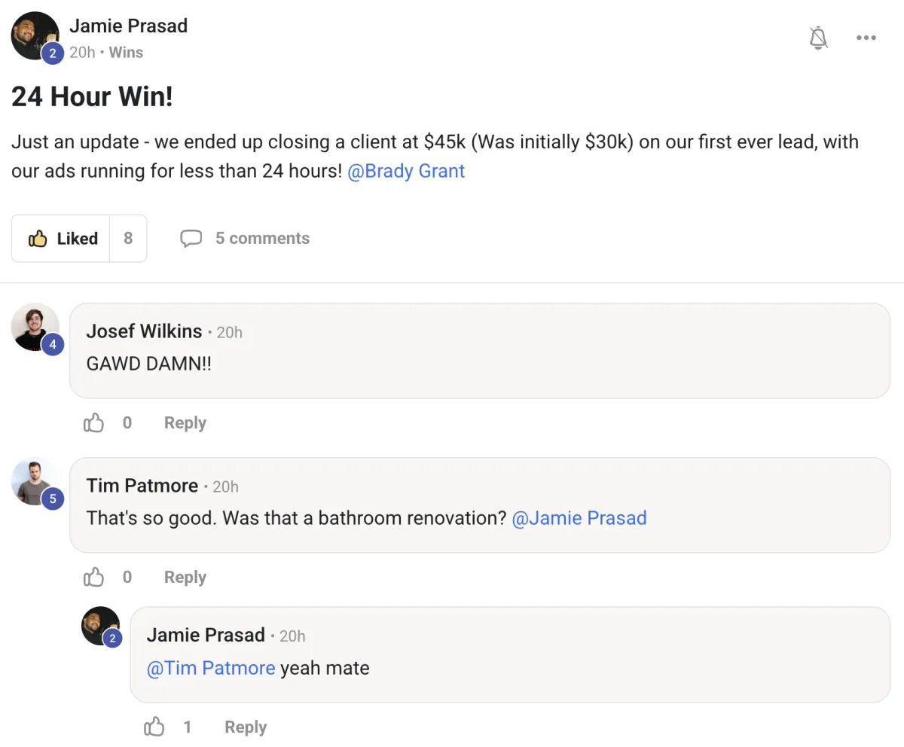Toggle the muted notification bell icon
Image resolution: width=904 pixels, height=747 pixels.
point(818,38)
